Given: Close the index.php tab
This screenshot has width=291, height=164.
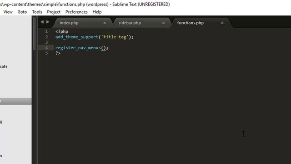Looking at the screenshot, I should tap(105, 23).
